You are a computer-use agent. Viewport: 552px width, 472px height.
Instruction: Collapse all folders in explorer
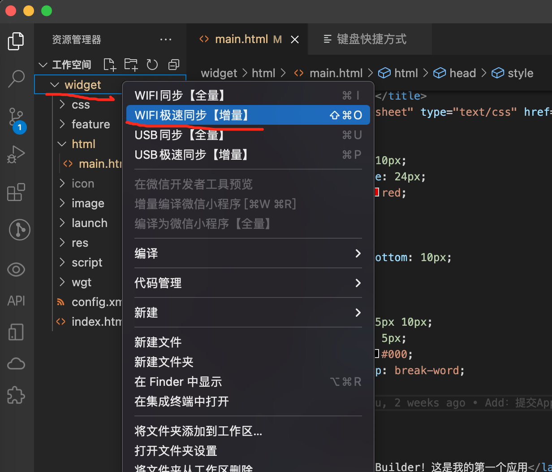[x=174, y=65]
